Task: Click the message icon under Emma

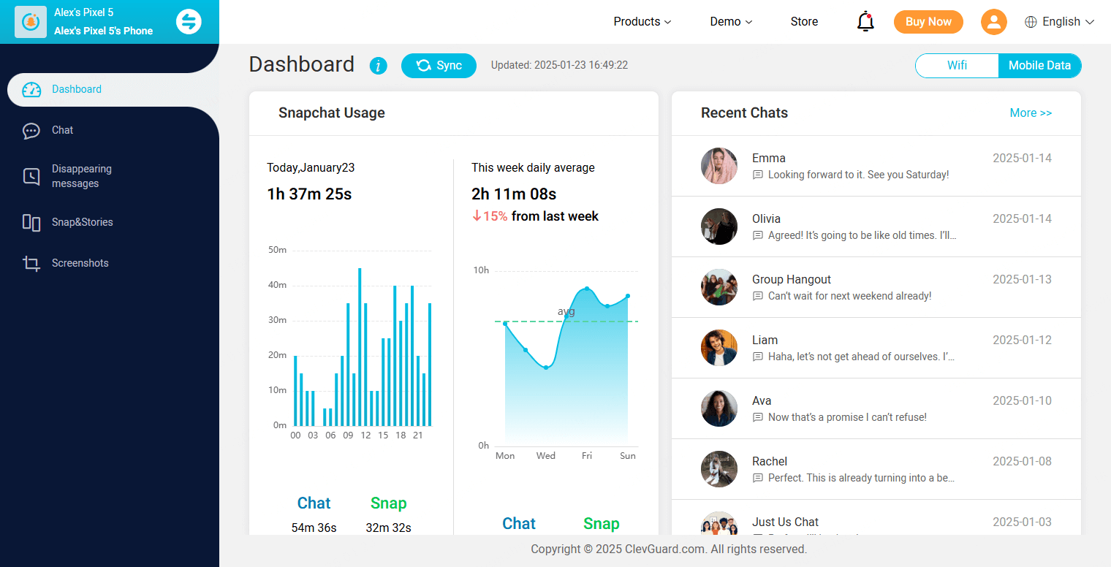Action: pyautogui.click(x=758, y=175)
